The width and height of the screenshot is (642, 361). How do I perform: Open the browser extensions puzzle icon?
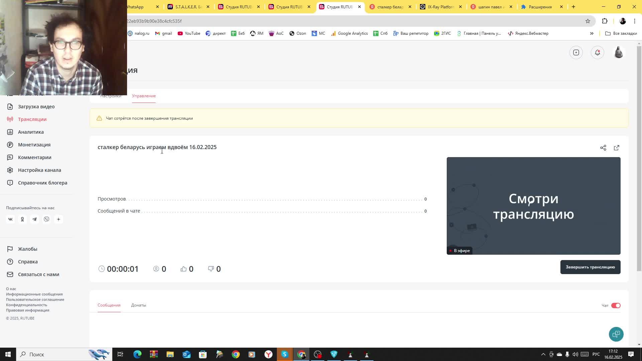tap(605, 21)
